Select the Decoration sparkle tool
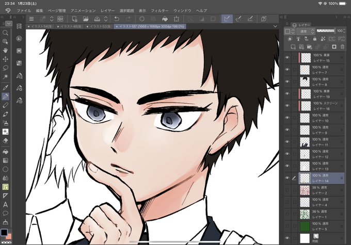Viewport: 351px width, 245px height. 5,132
